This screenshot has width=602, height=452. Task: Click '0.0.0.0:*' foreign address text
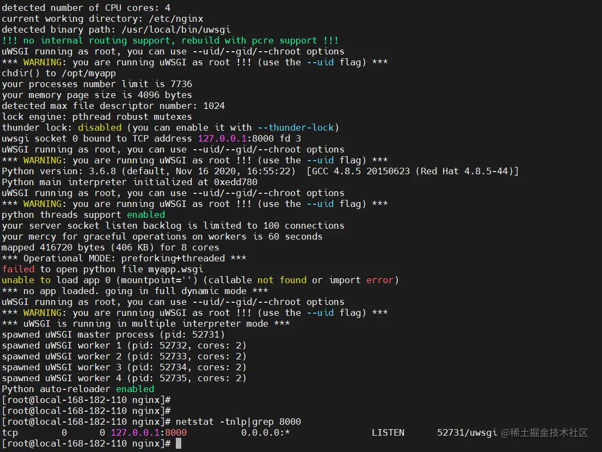(265, 433)
